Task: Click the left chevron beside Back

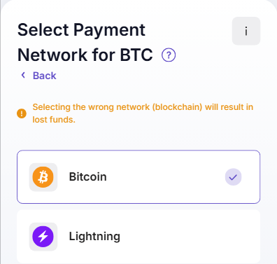Action: [23, 75]
